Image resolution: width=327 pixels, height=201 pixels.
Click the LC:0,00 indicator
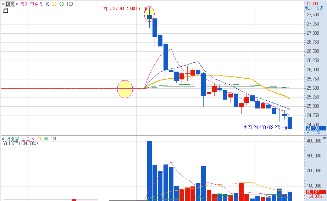click(312, 4)
